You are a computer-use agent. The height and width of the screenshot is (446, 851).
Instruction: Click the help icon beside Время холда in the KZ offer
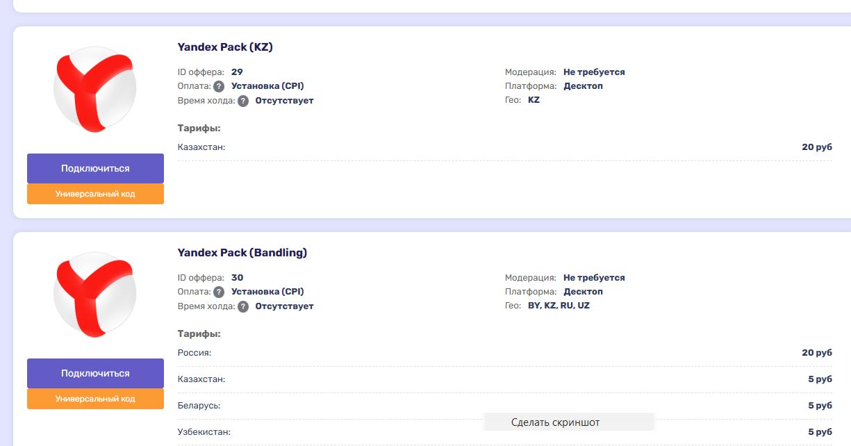[243, 101]
